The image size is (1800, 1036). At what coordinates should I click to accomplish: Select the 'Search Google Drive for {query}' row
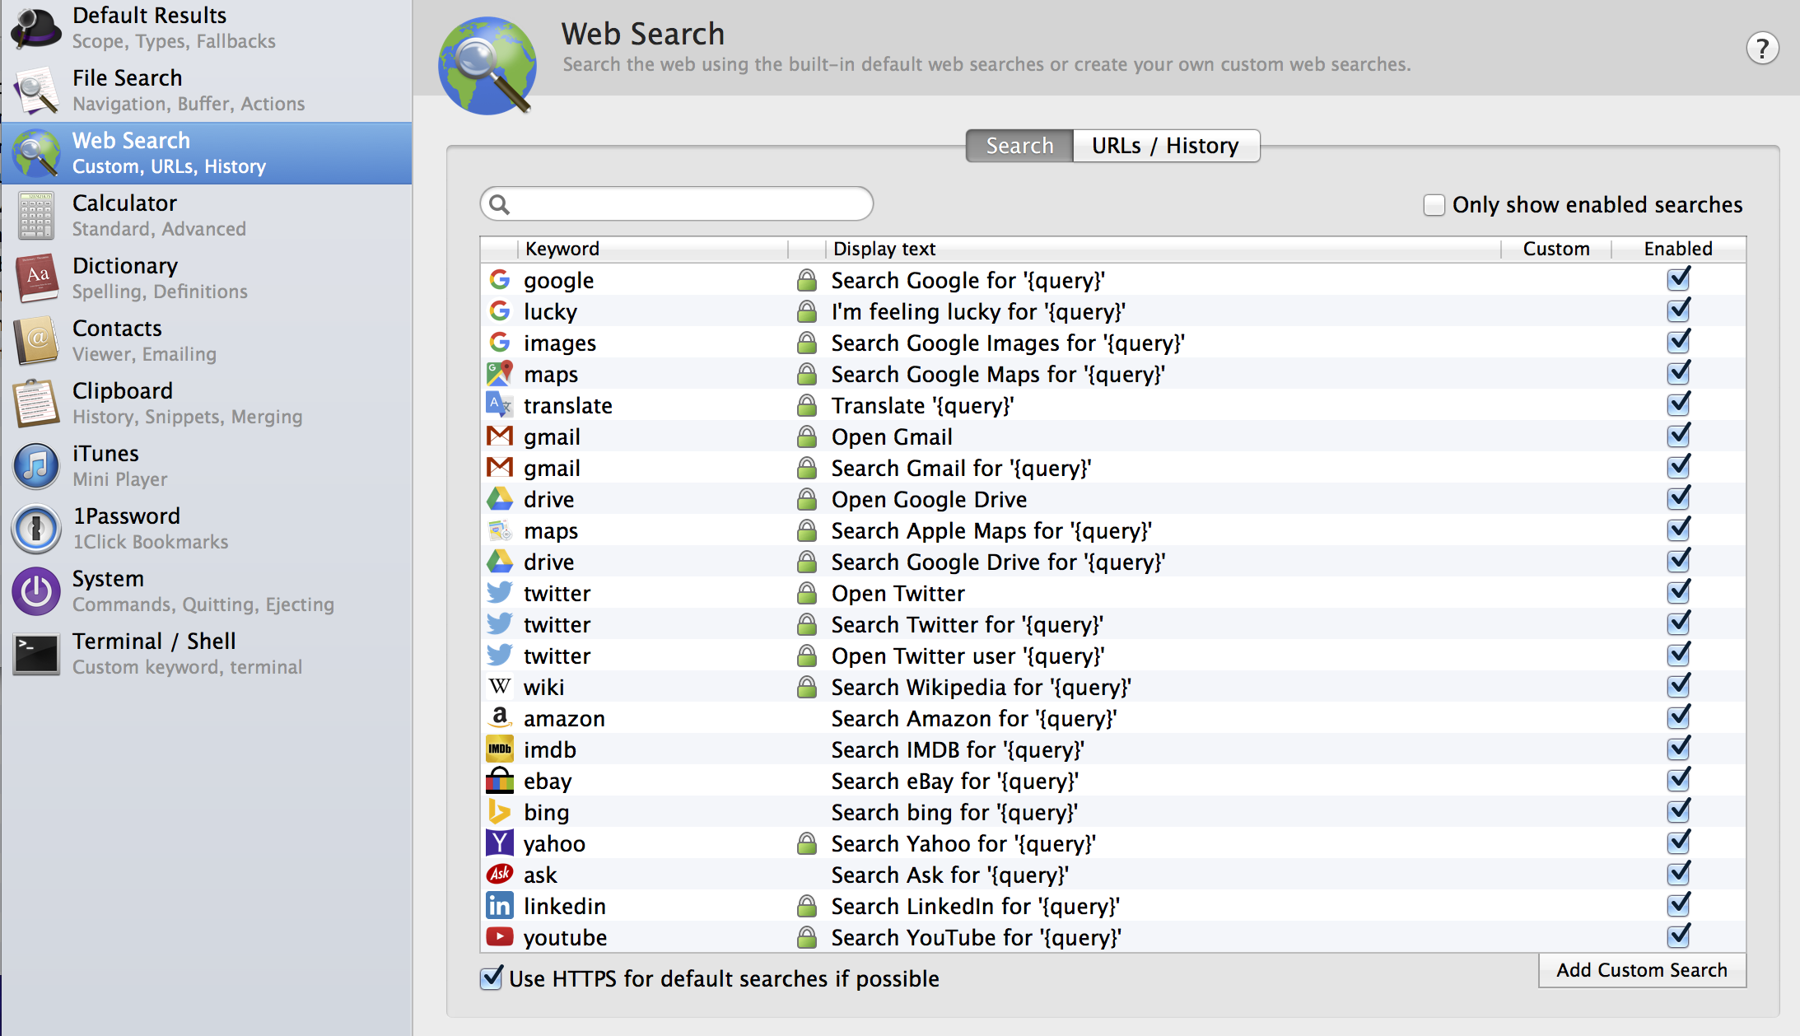[x=1112, y=562]
